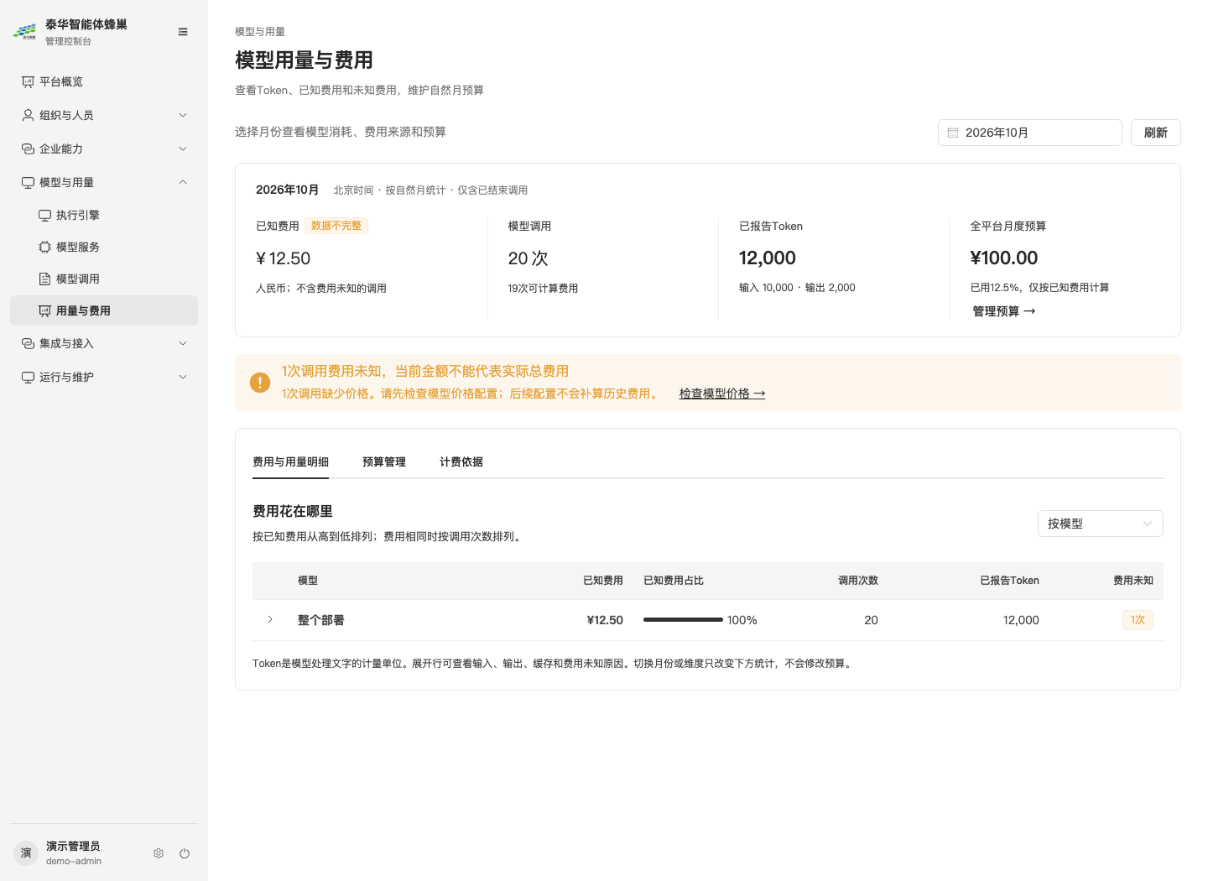This screenshot has height=881, width=1208.
Task: Collapse the sidebar with the menu icon
Action: click(x=183, y=32)
